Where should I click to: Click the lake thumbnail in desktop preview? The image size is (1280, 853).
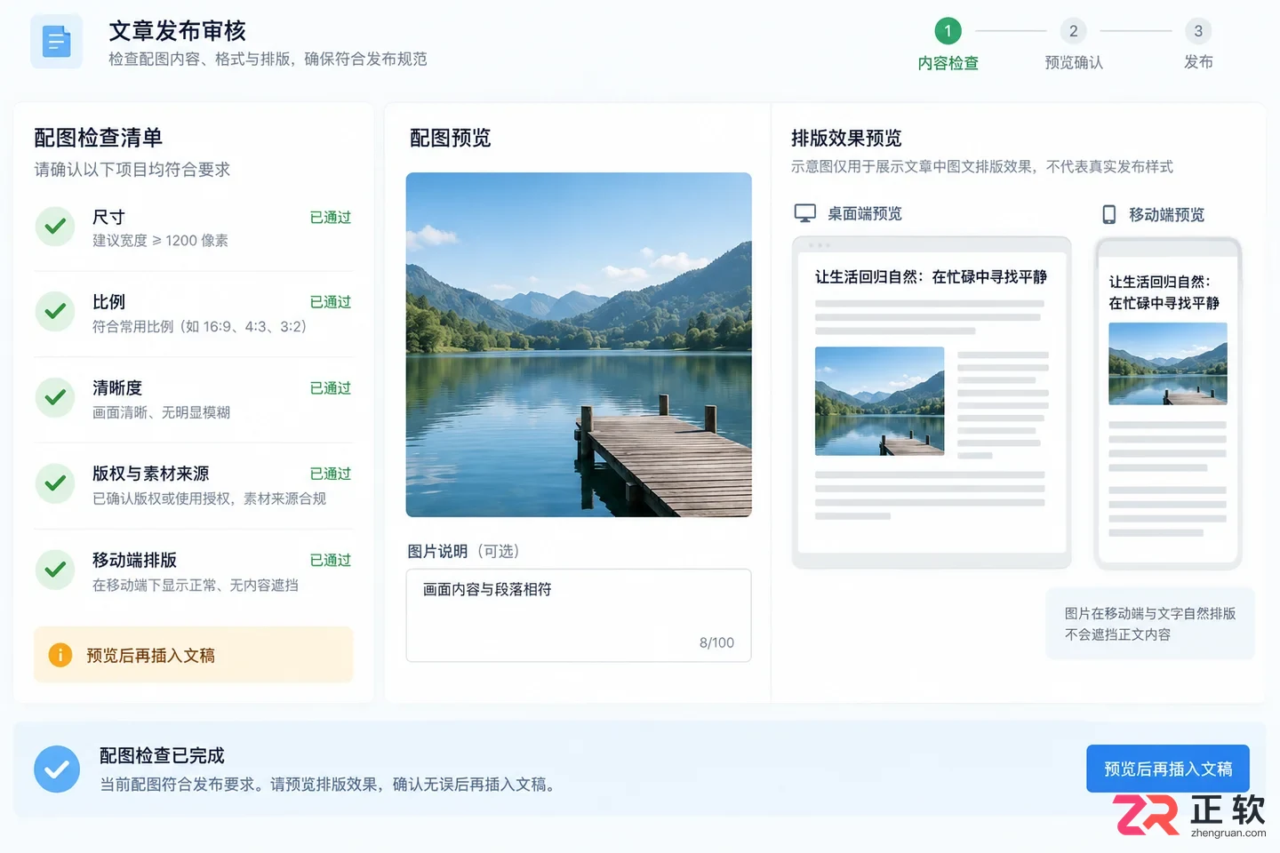880,401
